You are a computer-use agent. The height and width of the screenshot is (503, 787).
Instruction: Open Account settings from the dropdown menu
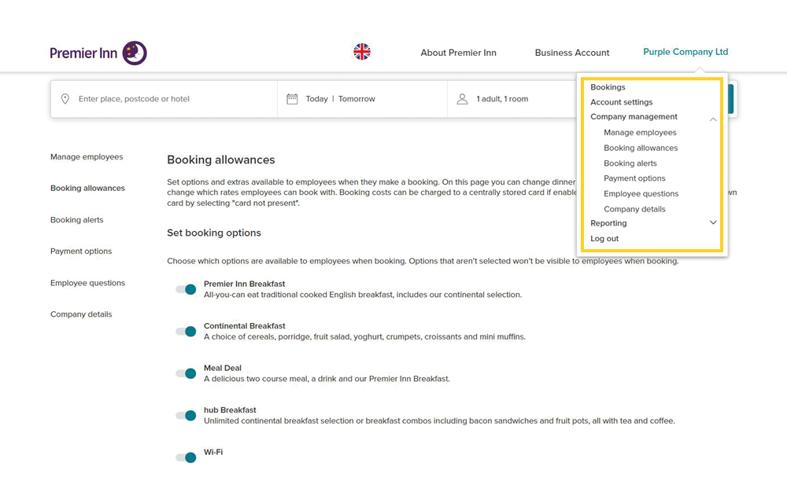point(622,102)
